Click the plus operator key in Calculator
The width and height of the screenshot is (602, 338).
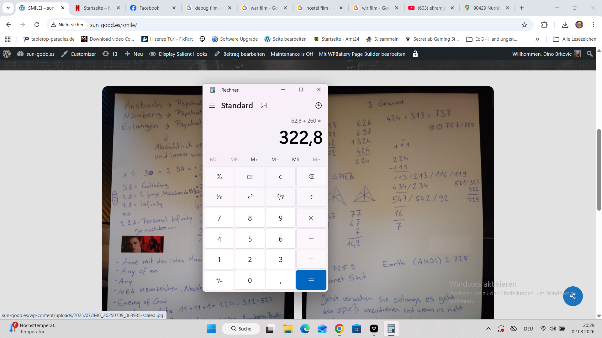click(x=311, y=259)
